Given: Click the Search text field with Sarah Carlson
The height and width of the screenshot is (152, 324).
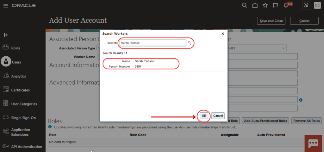Looking at the screenshot, I should point(153,43).
